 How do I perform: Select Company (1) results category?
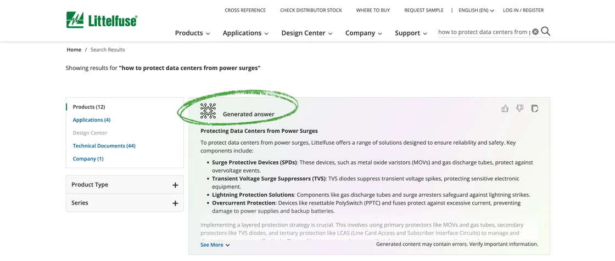pos(88,158)
